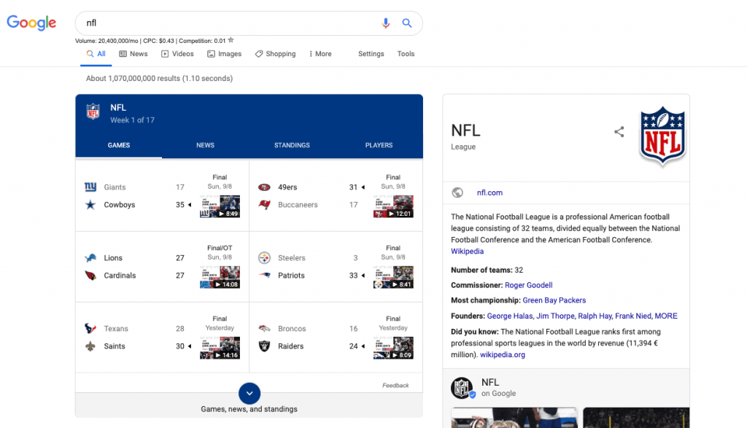Open the Green Bay Packers link

[554, 300]
